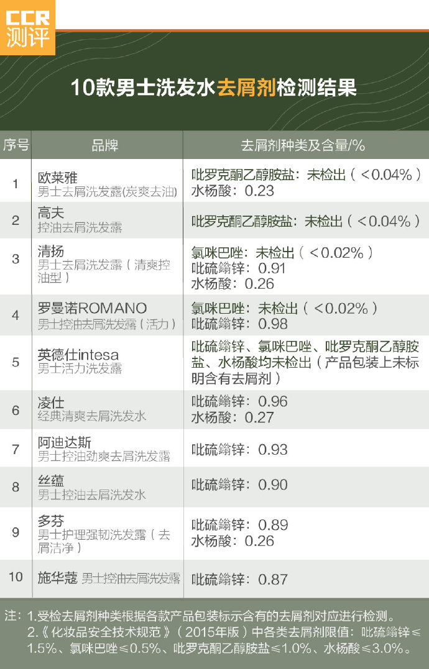Viewport: 429px width, 669px height.
Task: Click 吡硫鎓锌: 0.91 value
Action: click(238, 268)
